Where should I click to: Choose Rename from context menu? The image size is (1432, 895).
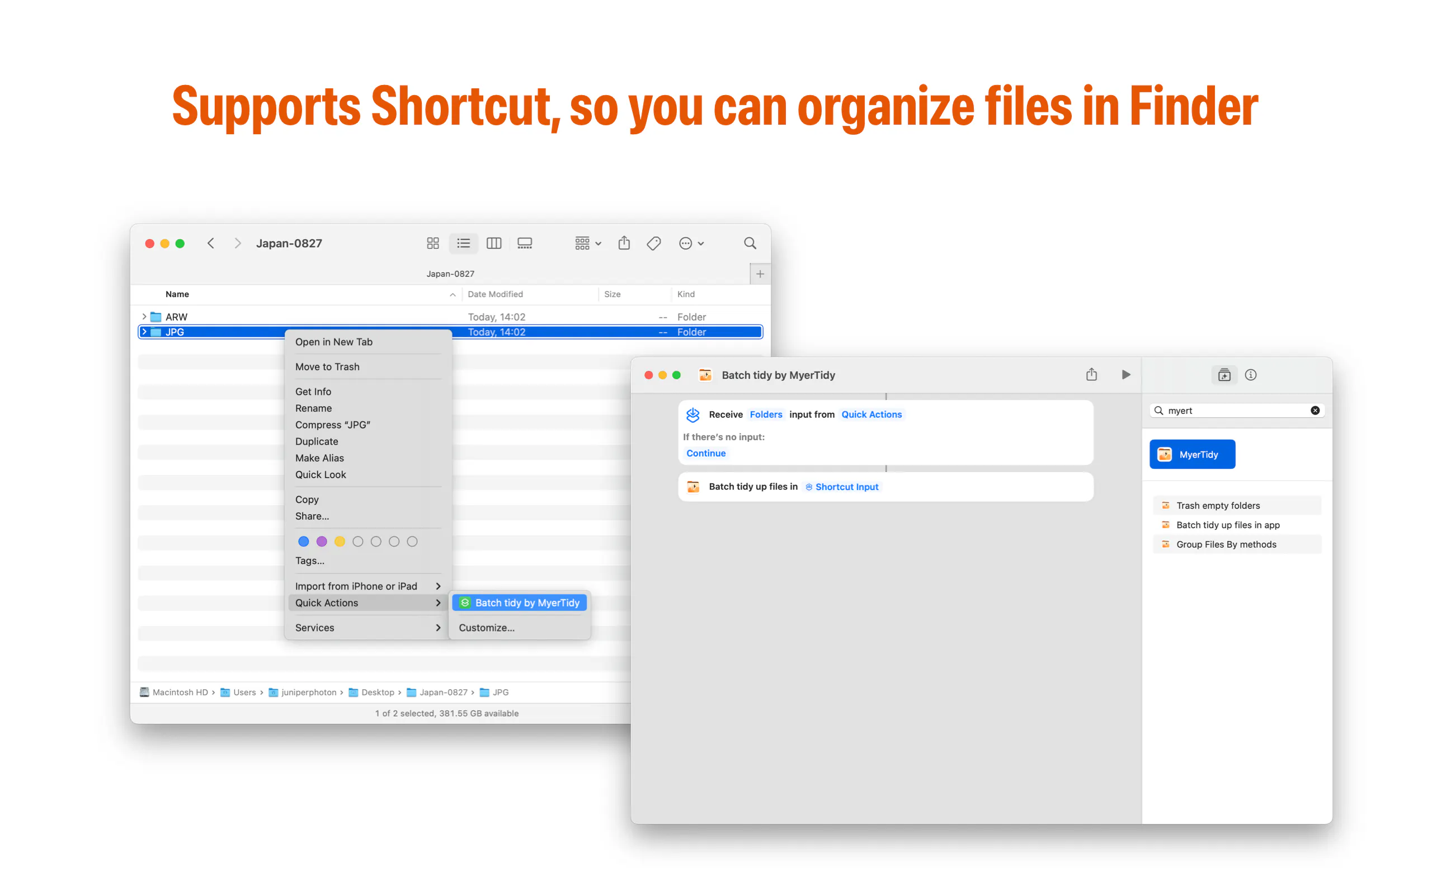tap(313, 408)
